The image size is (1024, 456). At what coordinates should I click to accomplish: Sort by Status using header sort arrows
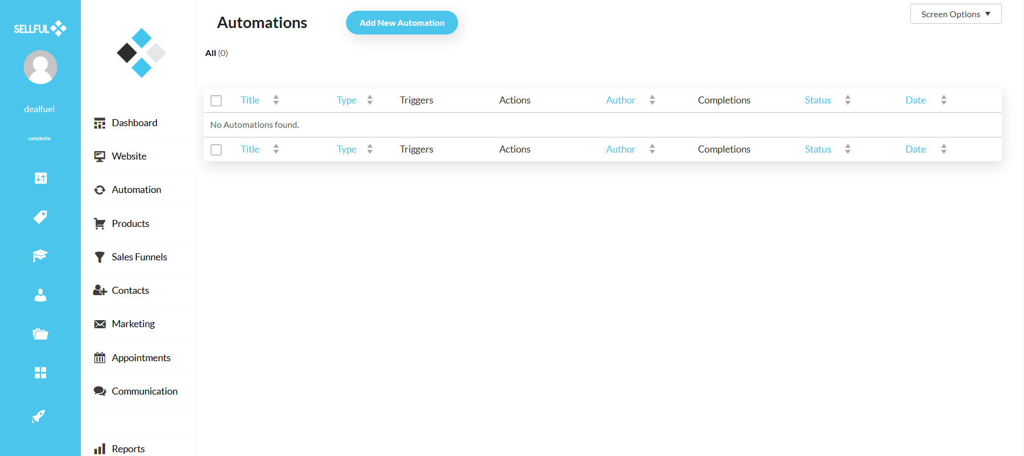click(847, 100)
